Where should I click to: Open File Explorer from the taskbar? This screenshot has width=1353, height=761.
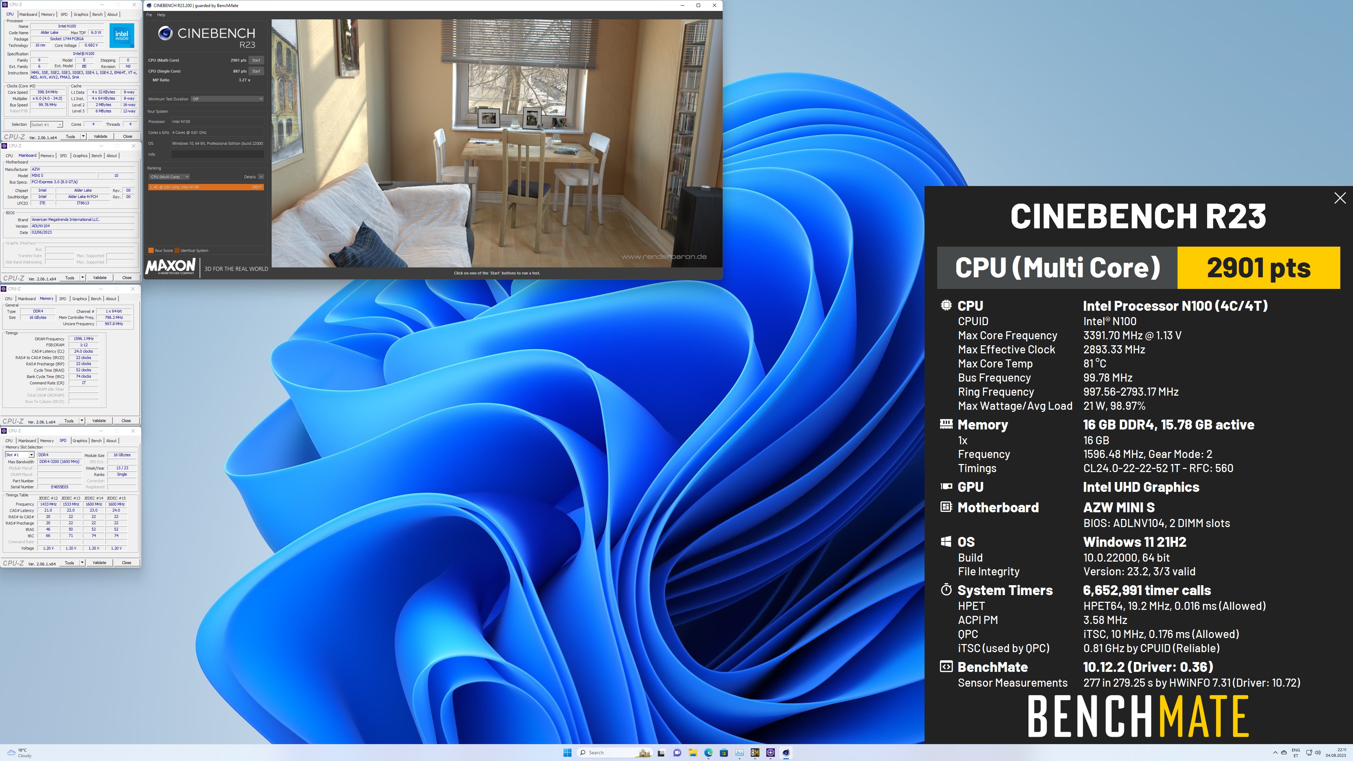pyautogui.click(x=693, y=753)
